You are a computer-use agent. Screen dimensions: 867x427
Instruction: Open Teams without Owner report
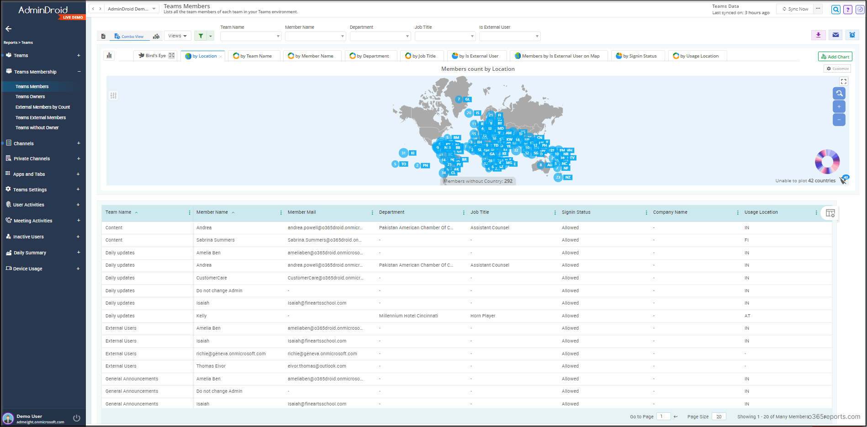pyautogui.click(x=37, y=128)
